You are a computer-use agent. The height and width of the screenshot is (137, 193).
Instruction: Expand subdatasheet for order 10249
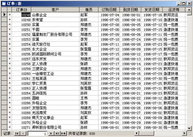pos(10,20)
